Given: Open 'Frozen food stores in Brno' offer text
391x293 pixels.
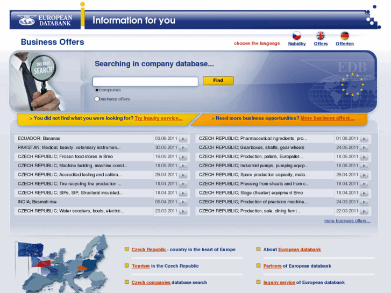Looking at the screenshot, I should tap(65, 156).
